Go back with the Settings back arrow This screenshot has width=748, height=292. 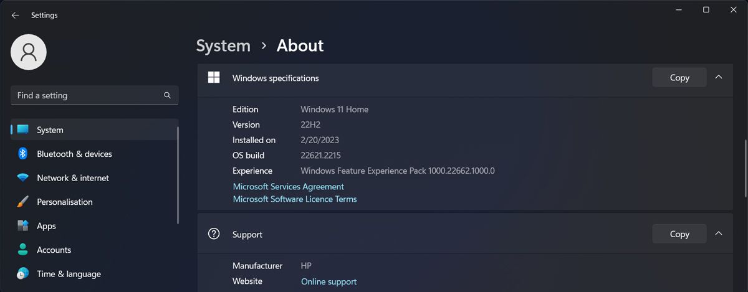click(x=15, y=16)
